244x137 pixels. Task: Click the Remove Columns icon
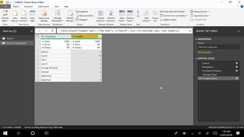[111, 13]
